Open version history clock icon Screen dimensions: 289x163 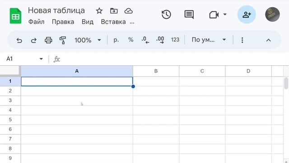pyautogui.click(x=166, y=14)
